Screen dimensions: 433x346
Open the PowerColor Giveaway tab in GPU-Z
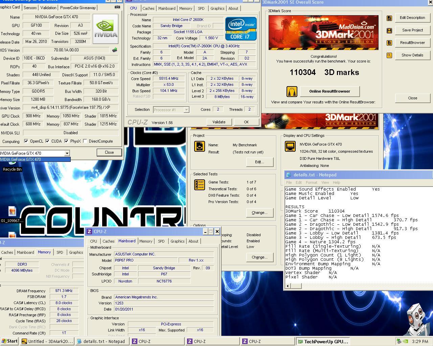(78, 7)
